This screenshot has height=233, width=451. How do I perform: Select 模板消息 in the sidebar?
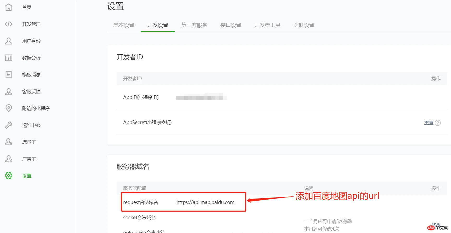(x=31, y=75)
